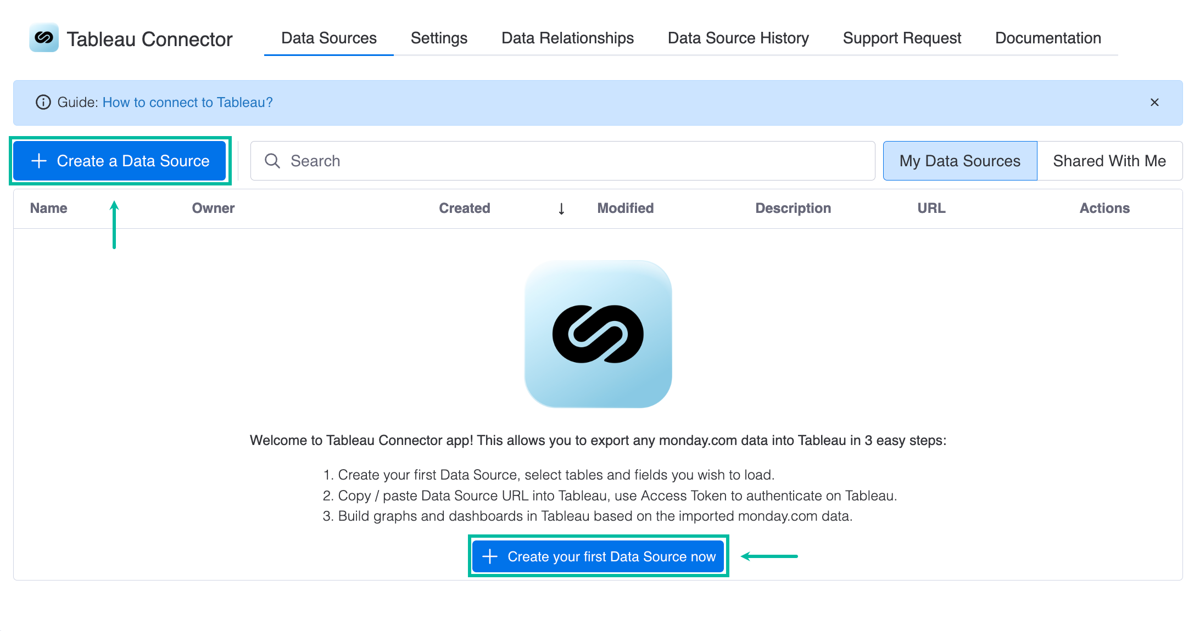The image size is (1194, 631).
Task: Click plus icon in Create your first Data Source button
Action: coord(490,556)
